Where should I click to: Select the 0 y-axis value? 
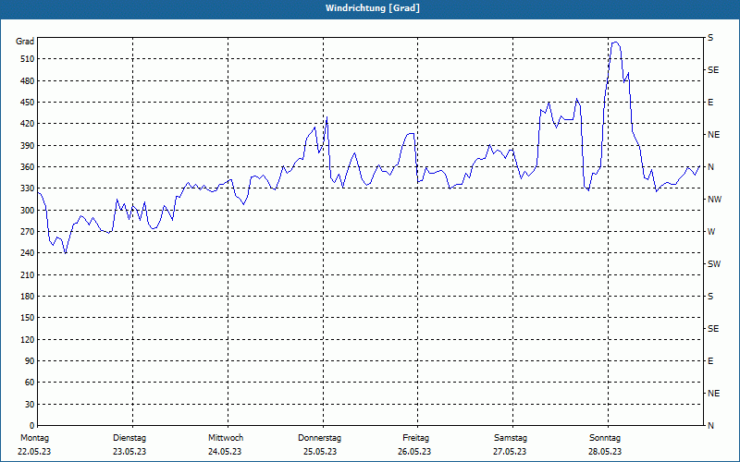tap(31, 425)
